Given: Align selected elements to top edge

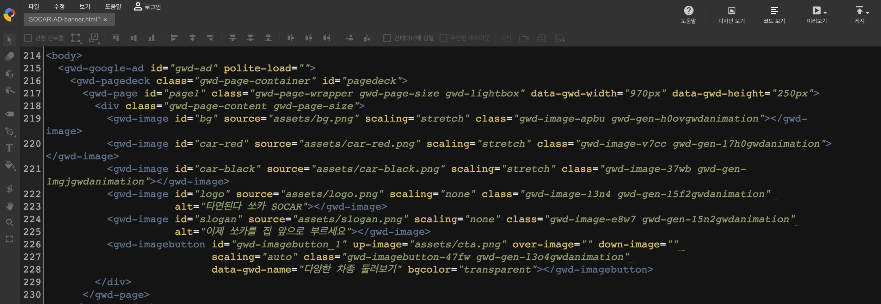Looking at the screenshot, I should 116,38.
